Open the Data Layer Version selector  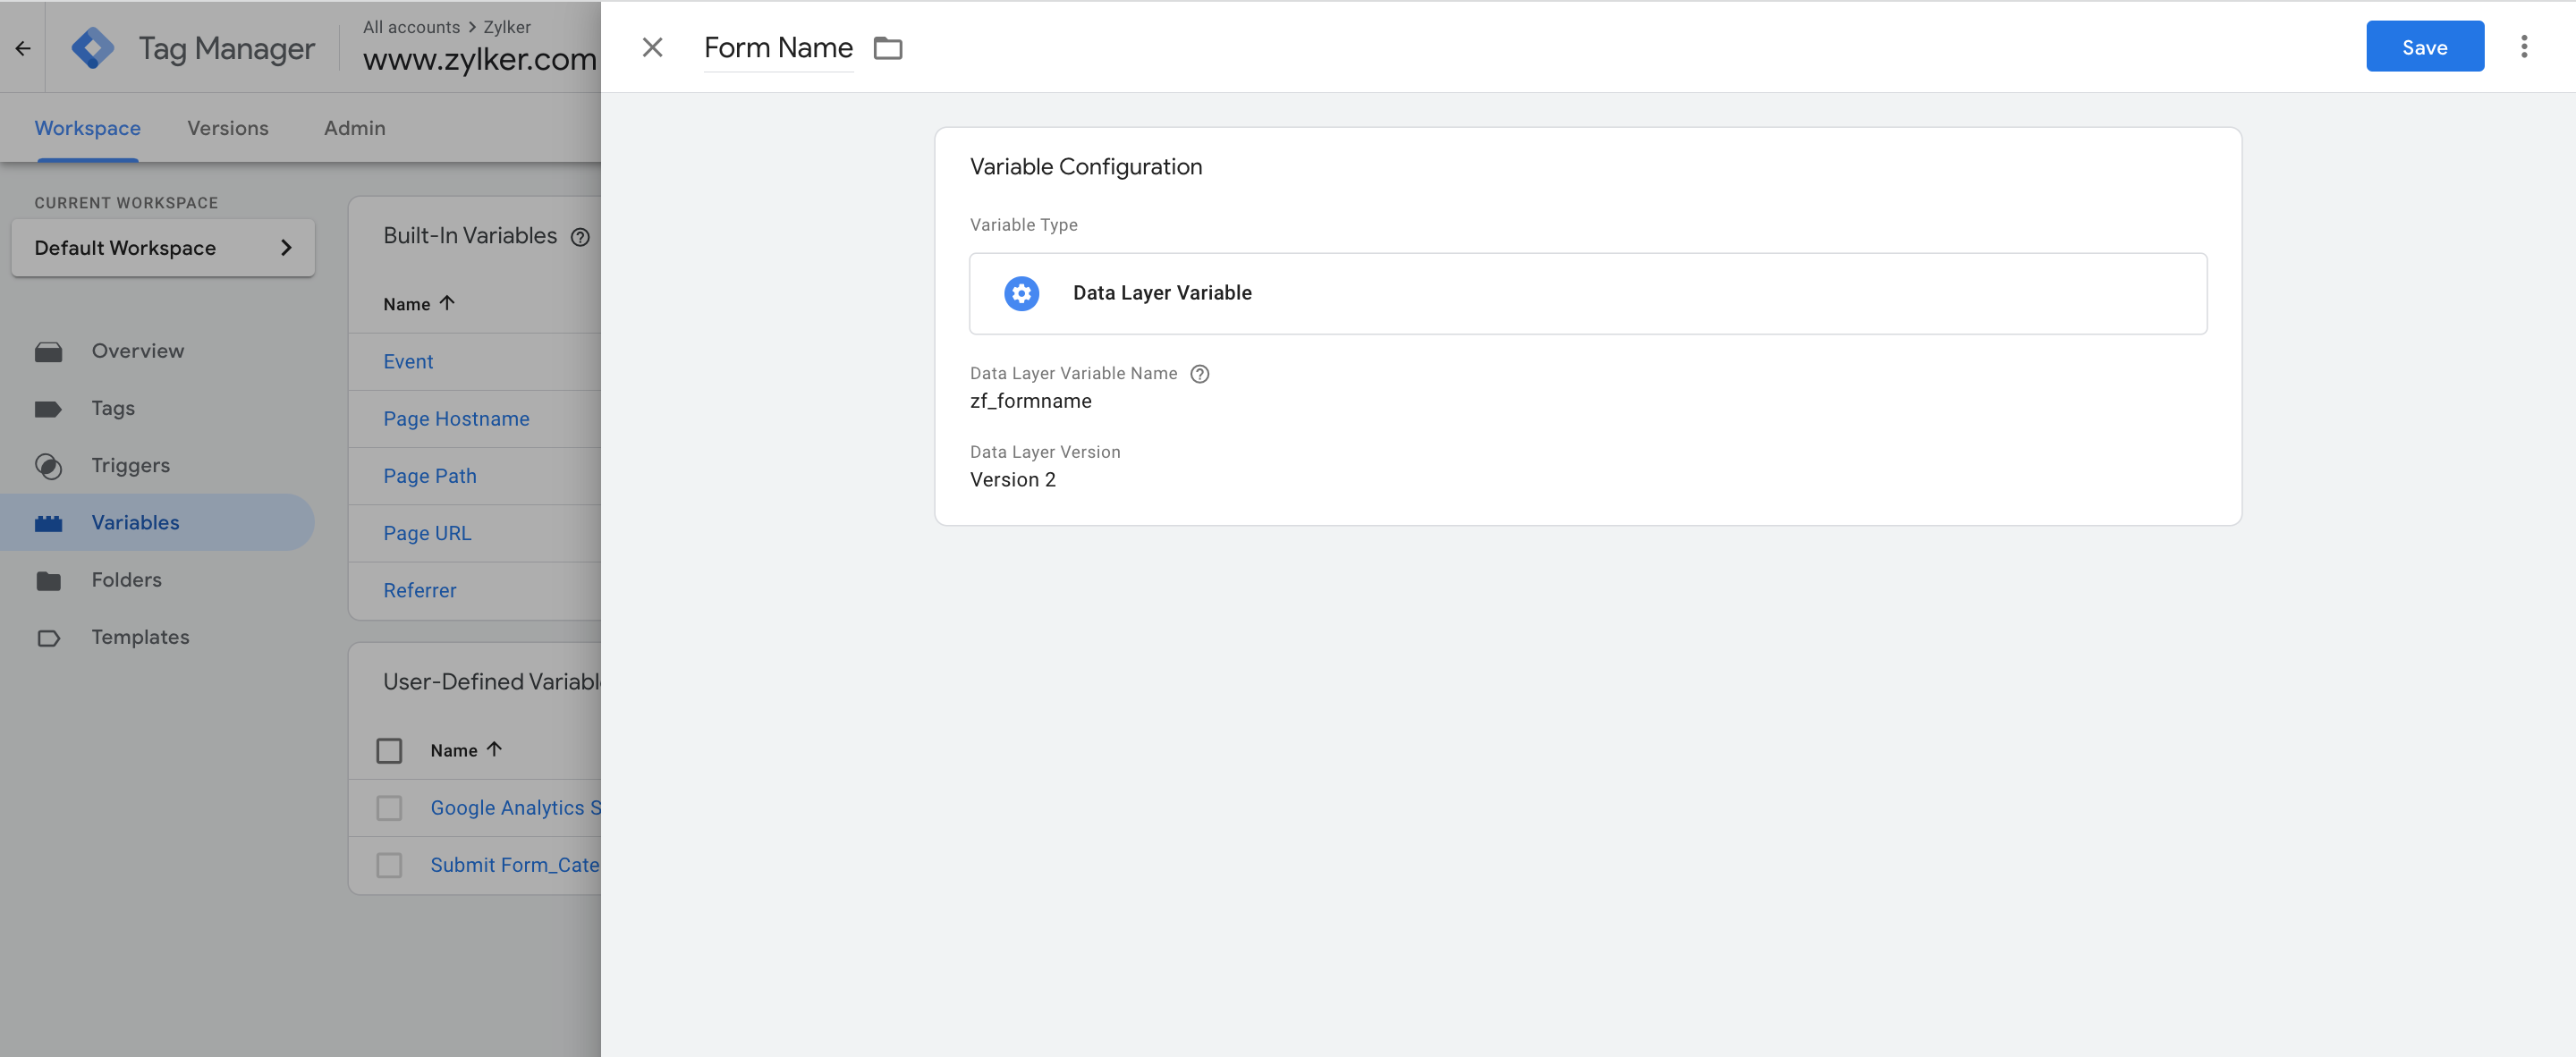click(1013, 479)
